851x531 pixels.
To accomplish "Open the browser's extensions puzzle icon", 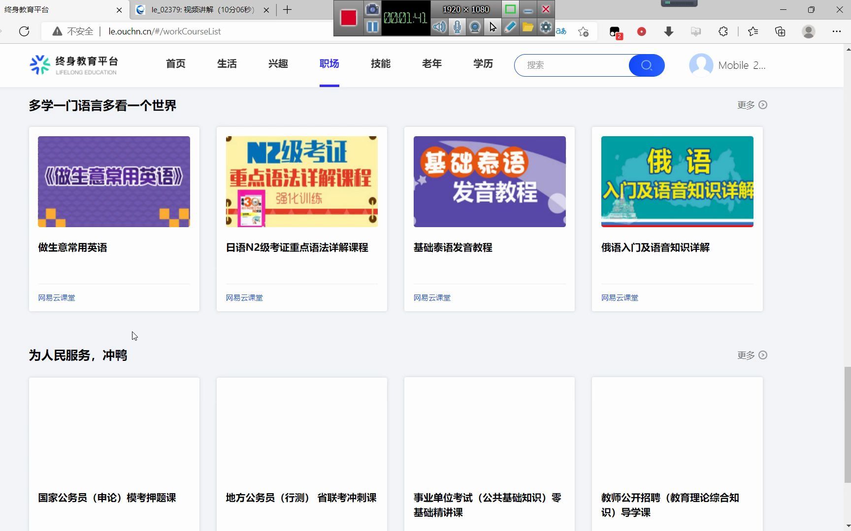I will 723,31.
